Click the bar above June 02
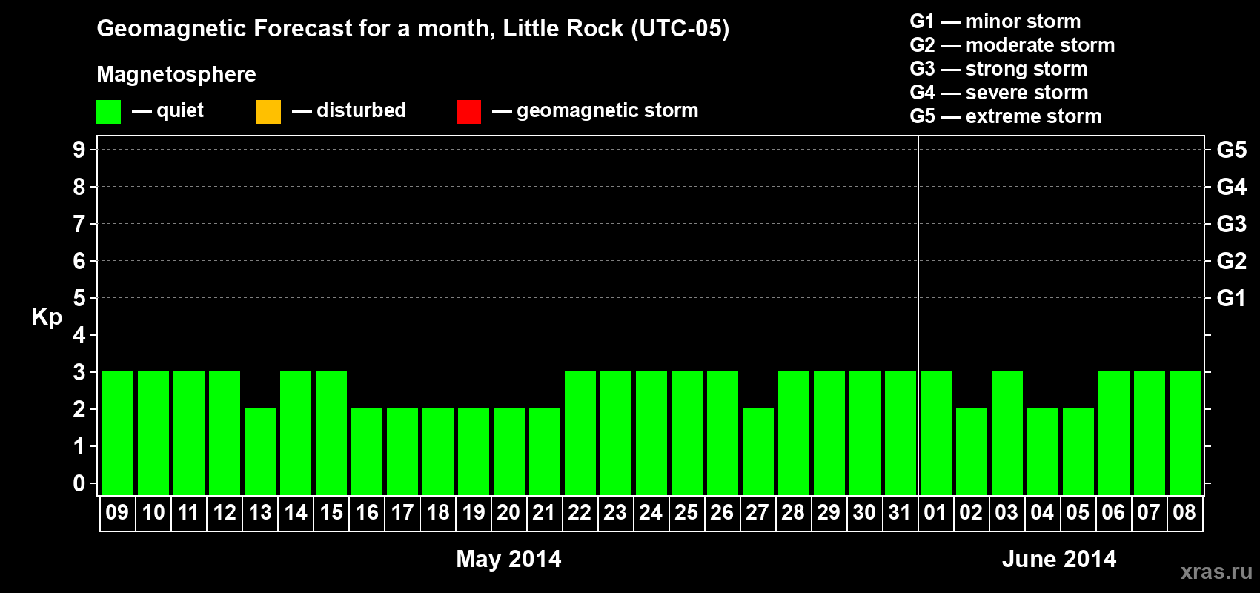The width and height of the screenshot is (1260, 593). [972, 451]
